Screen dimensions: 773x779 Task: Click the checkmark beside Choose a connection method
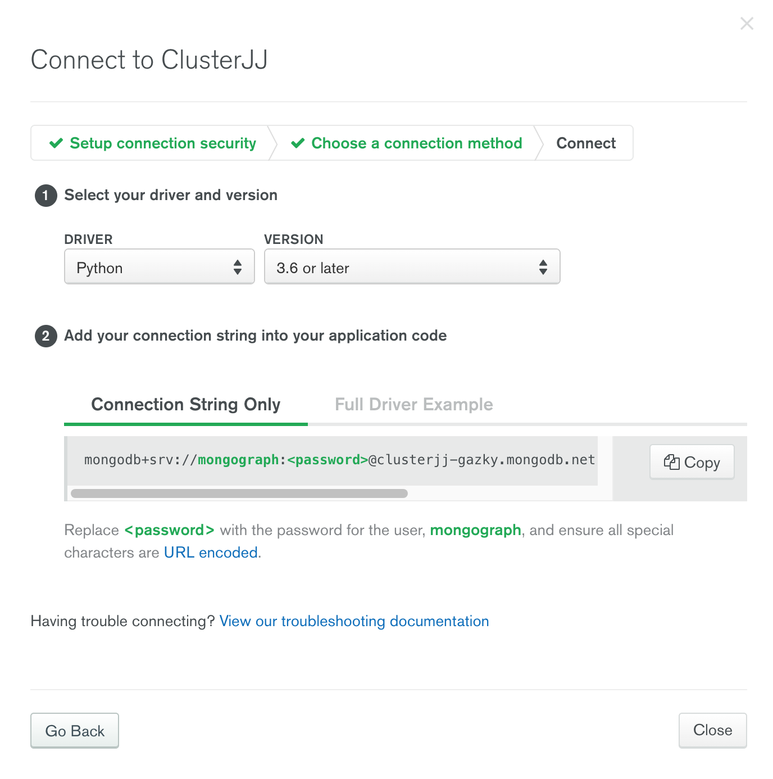tap(298, 143)
